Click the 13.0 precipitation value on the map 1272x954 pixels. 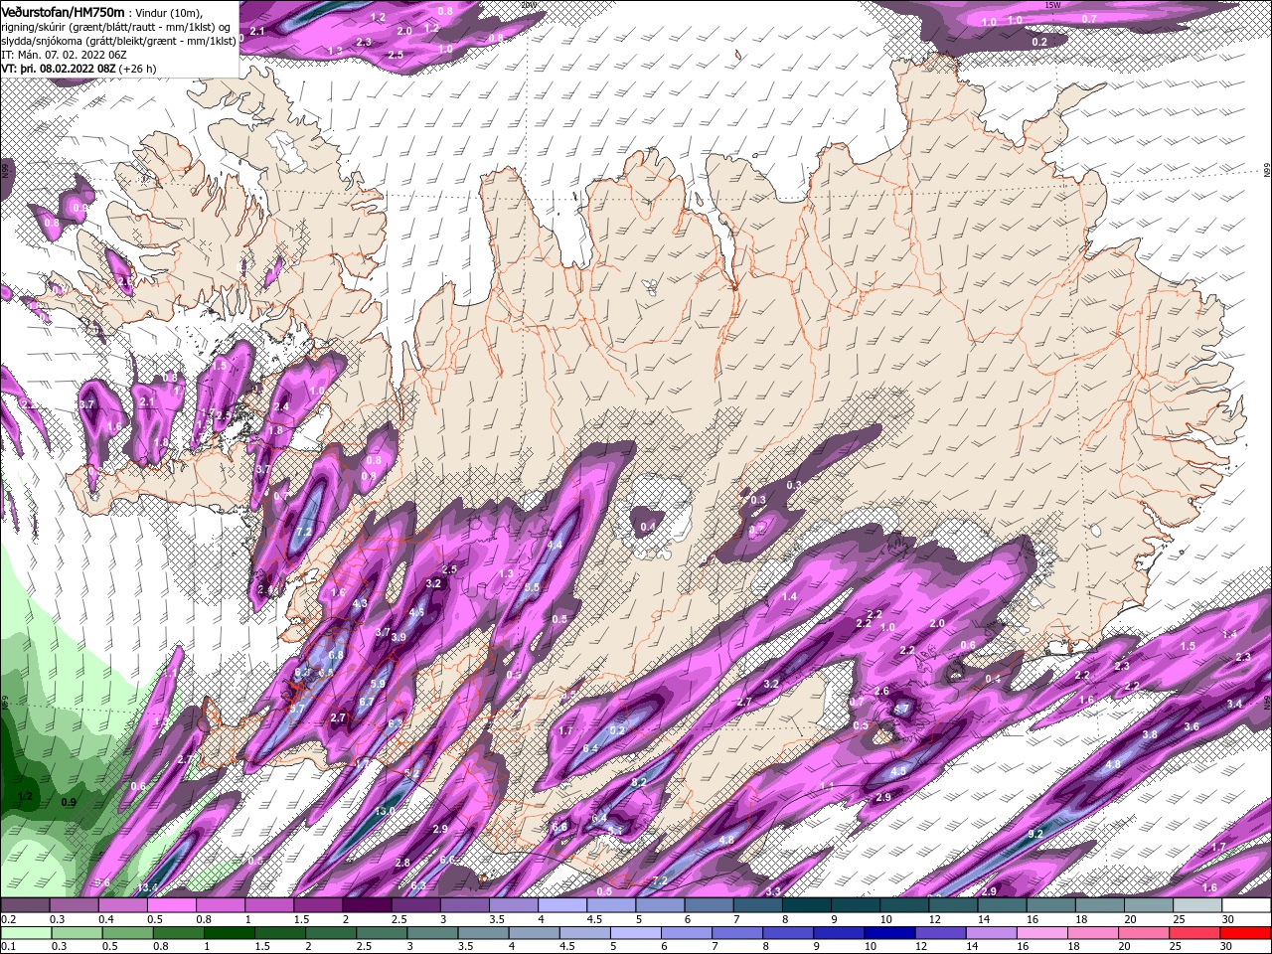385,811
